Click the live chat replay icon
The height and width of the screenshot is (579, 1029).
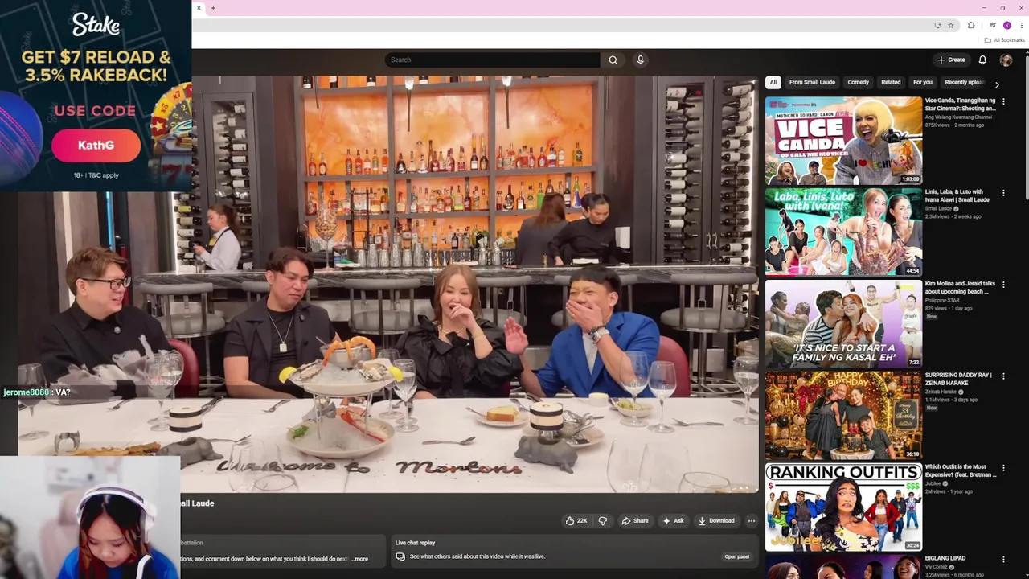click(x=400, y=556)
